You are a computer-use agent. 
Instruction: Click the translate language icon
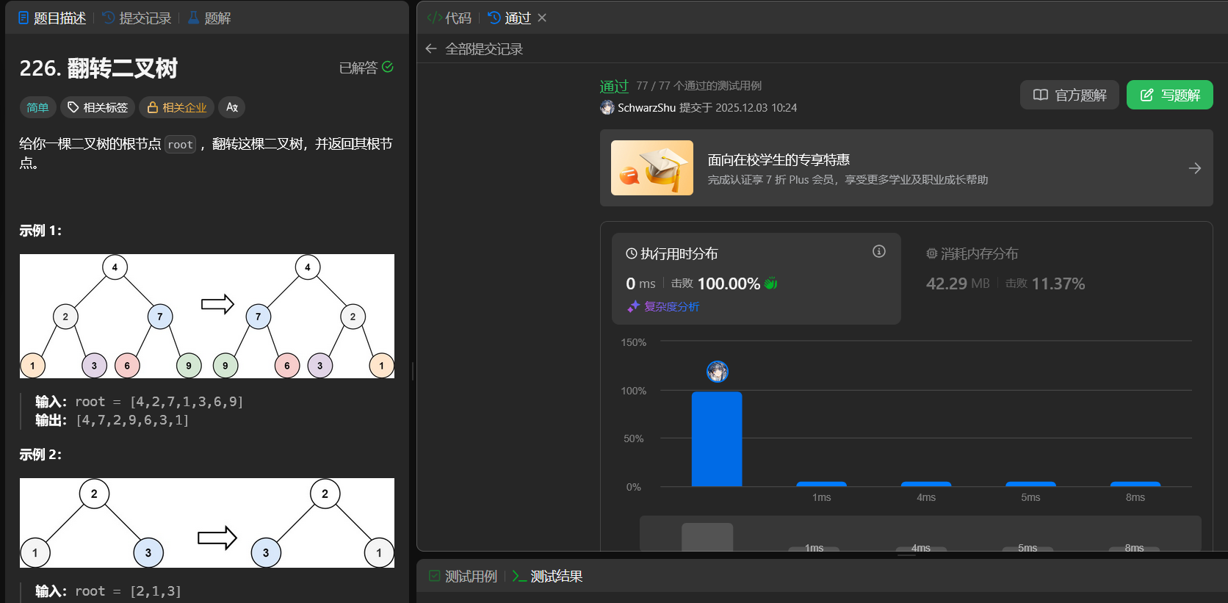point(231,107)
